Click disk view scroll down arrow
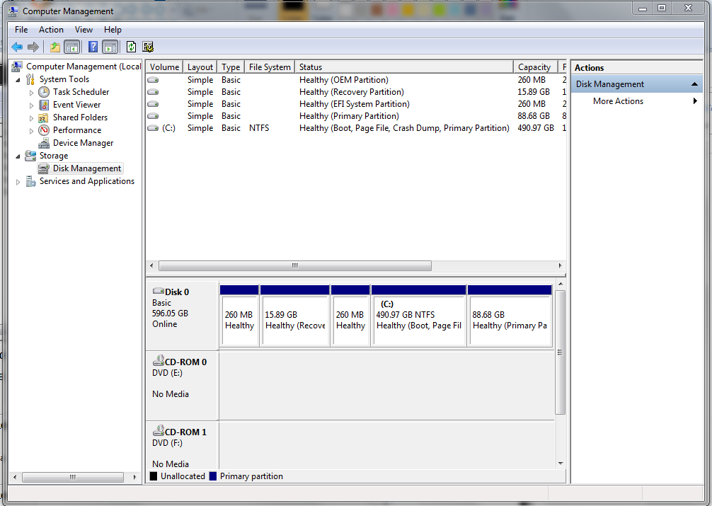This screenshot has width=712, height=506. pos(561,464)
